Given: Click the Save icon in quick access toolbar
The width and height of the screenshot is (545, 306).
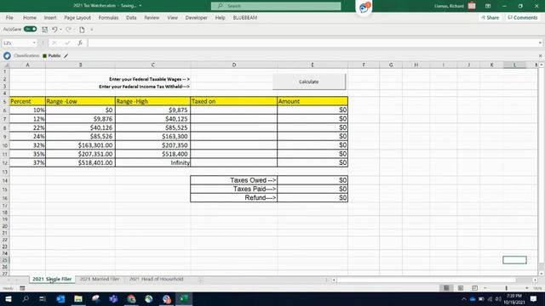Looking at the screenshot, I should [45, 30].
